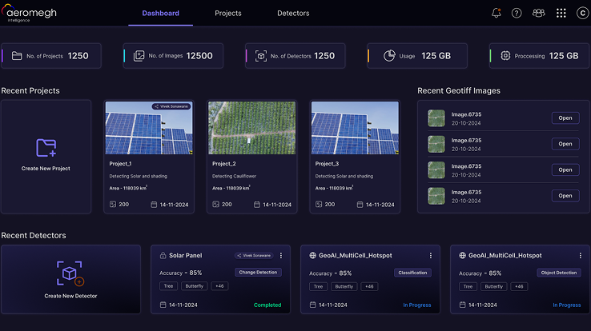Open the help question mark icon
Image resolution: width=591 pixels, height=331 pixels.
click(517, 13)
